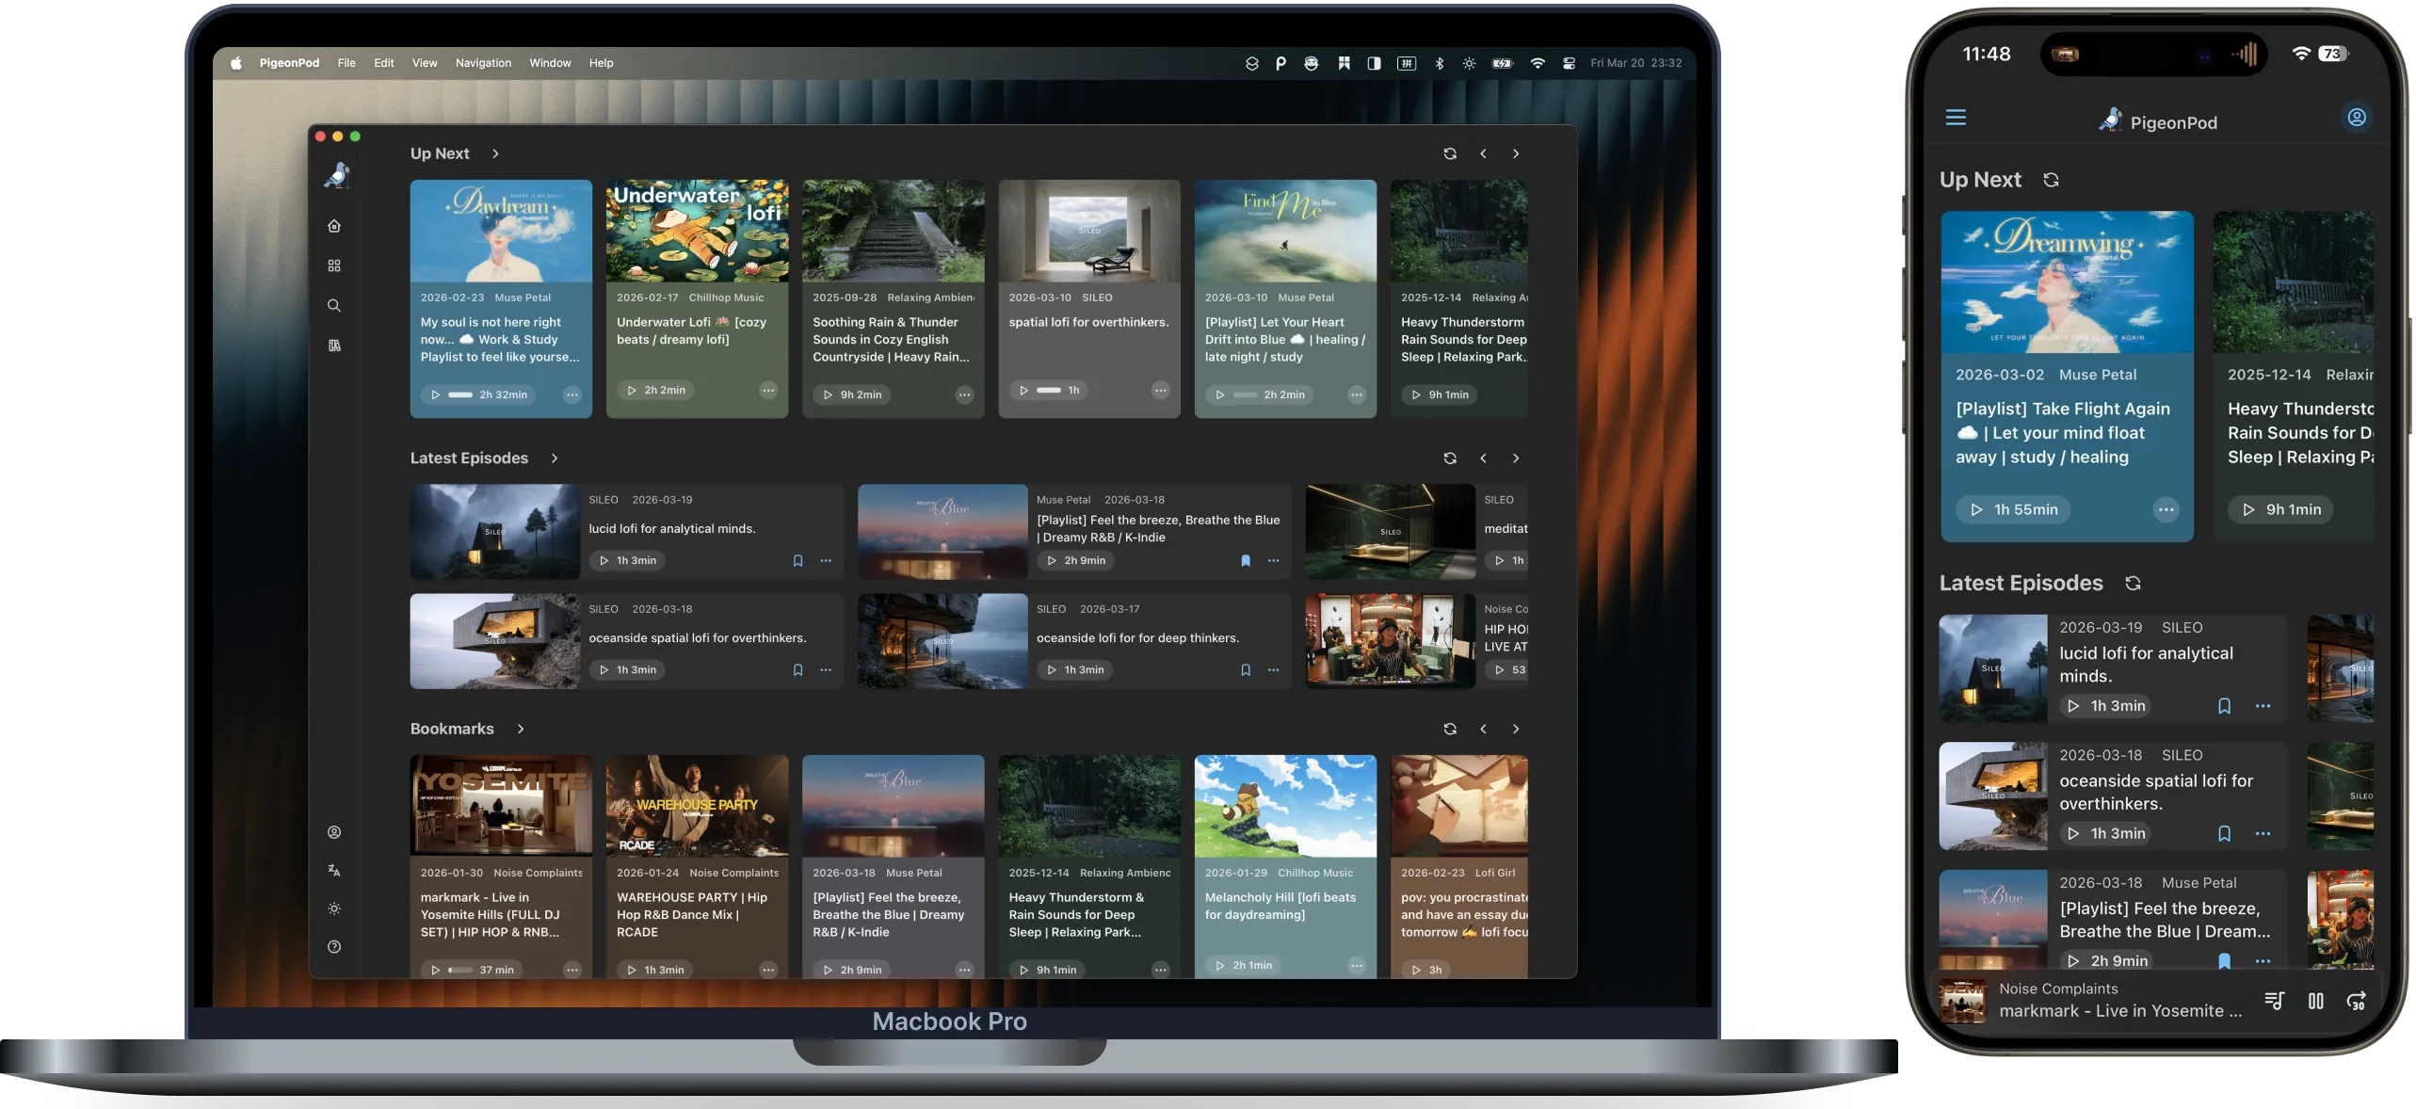Toggle theme via the sun icon in sidebar
The image size is (2416, 1109).
pos(333,908)
